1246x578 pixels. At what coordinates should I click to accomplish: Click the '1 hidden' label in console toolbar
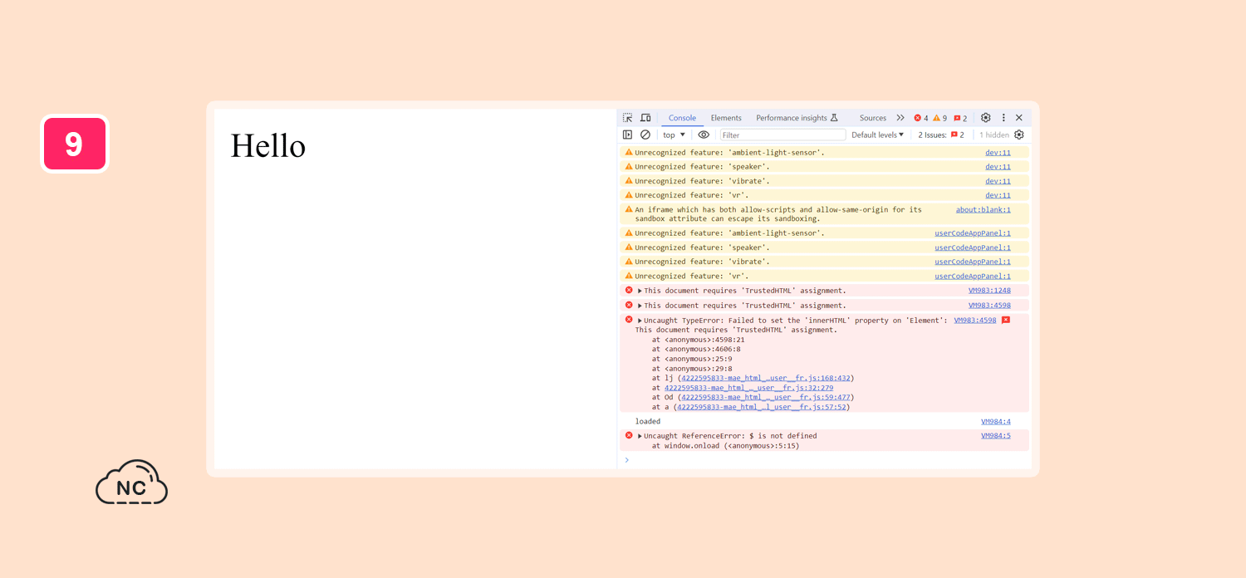(994, 135)
